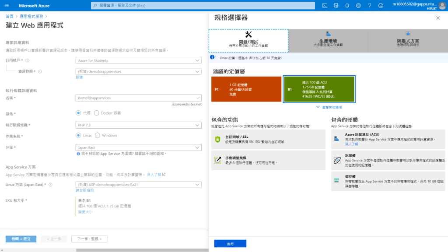Click the disabled 上一步 button
Screen dimensions: 448x252
pos(54,239)
